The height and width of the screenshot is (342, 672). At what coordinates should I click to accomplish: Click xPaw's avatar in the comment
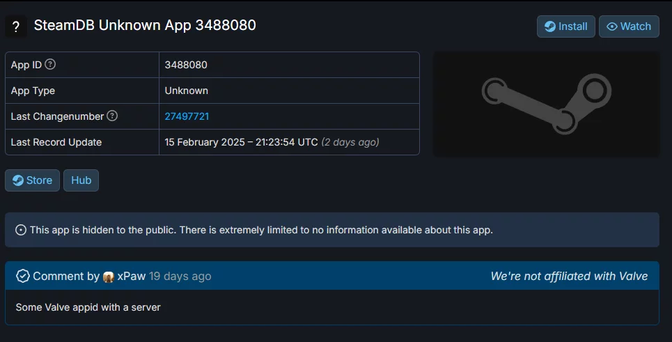coord(109,277)
